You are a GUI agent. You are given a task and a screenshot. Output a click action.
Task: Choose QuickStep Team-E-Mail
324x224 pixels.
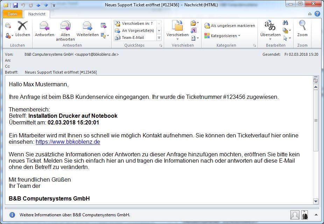coord(135,38)
